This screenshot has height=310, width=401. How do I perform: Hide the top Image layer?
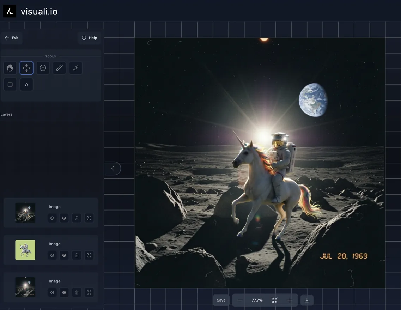pyautogui.click(x=64, y=218)
